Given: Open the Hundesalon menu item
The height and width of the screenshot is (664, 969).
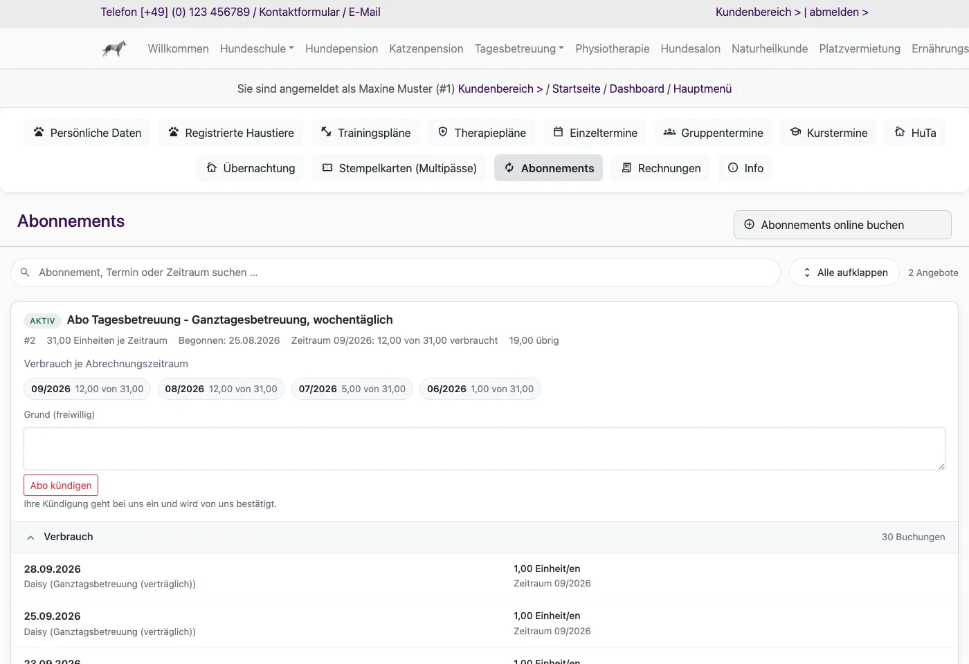Looking at the screenshot, I should [691, 48].
